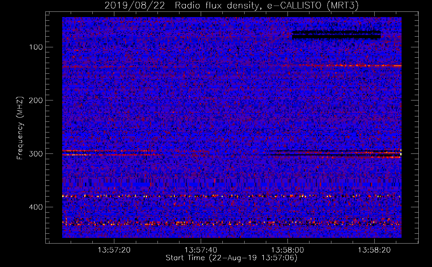Click the '200' frequency tick label

(x=36, y=100)
